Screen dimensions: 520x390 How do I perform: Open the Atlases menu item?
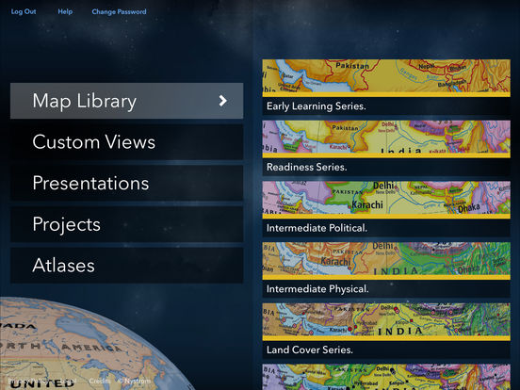coord(126,266)
